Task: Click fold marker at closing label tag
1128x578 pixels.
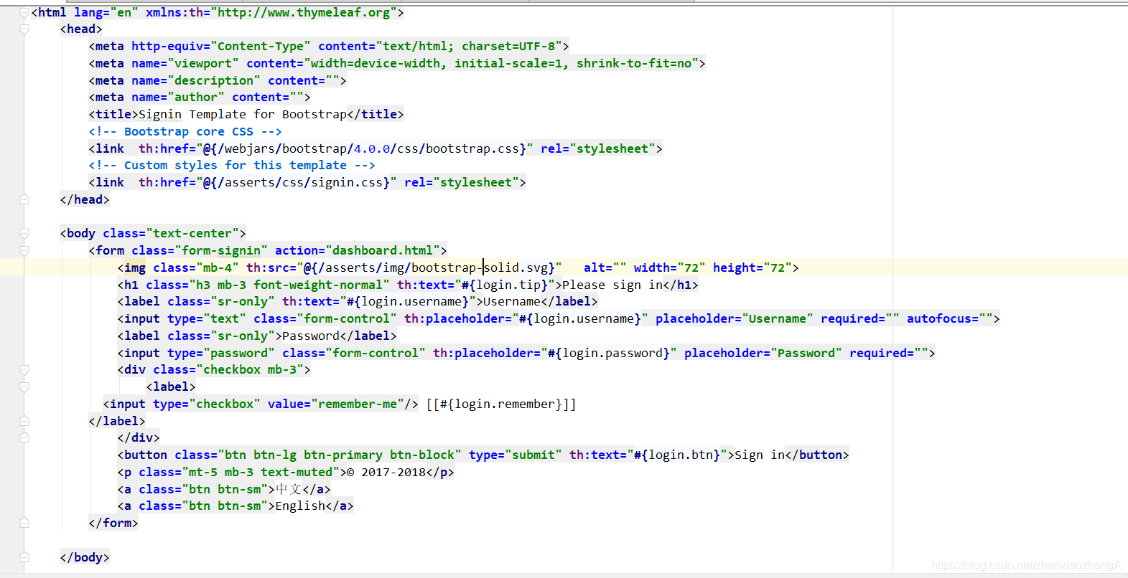Action: click(x=24, y=421)
